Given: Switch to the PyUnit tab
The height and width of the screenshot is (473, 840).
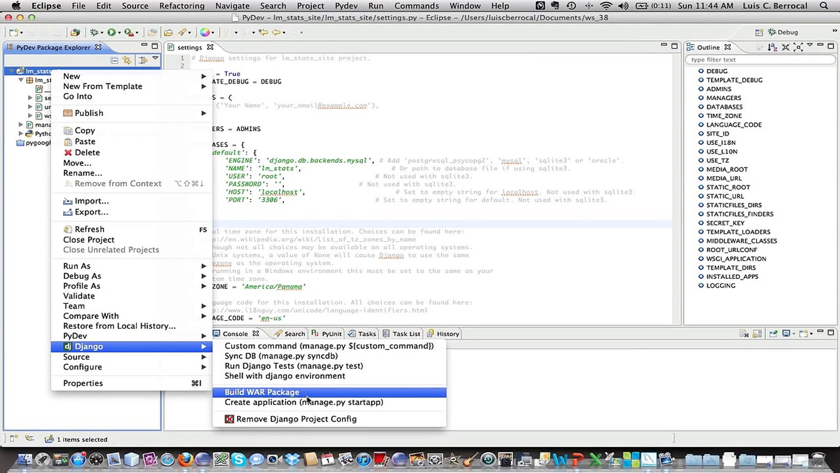Looking at the screenshot, I should 327,334.
